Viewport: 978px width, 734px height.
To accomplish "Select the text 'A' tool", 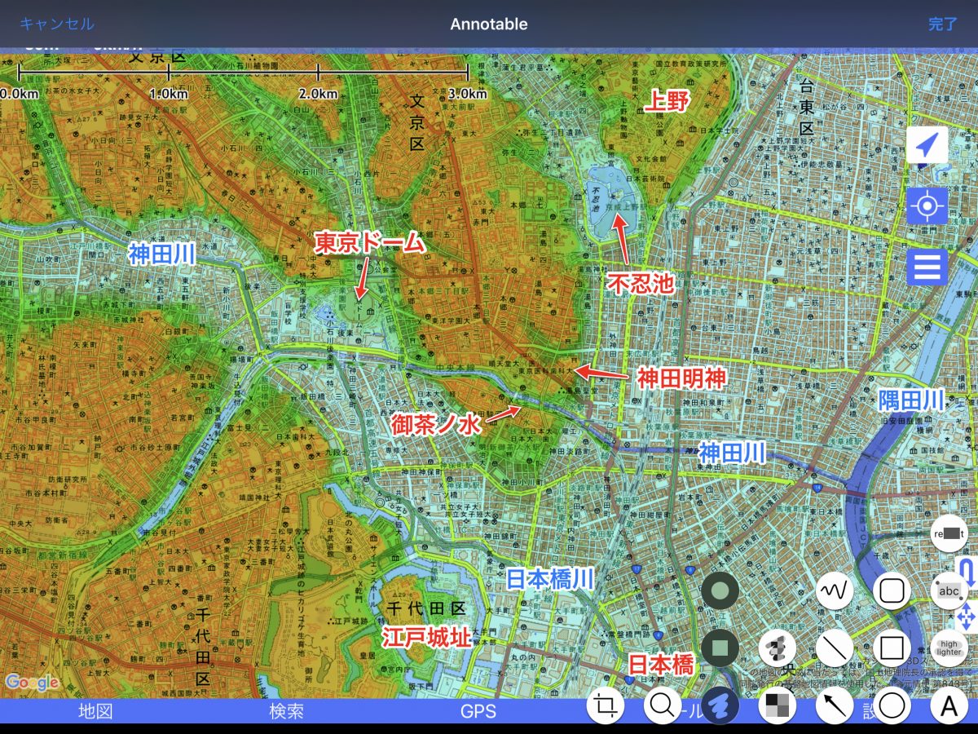I will coord(949,705).
